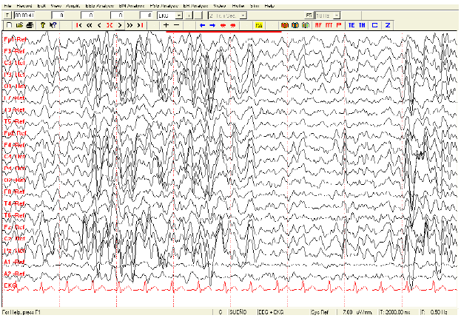Click the first colored brain map icon
The height and width of the screenshot is (318, 461).
point(285,25)
